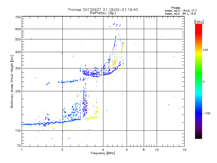Viewport: 217px width, 163px height.
Task: Click the y-axis "500" tick label
Action: point(18,39)
